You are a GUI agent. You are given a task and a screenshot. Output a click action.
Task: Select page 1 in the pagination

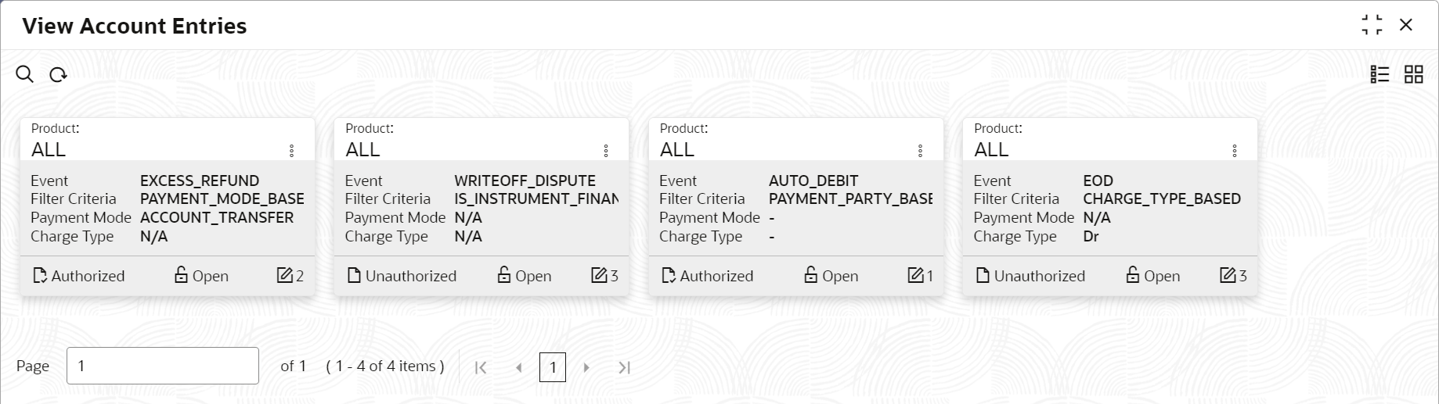tap(553, 367)
